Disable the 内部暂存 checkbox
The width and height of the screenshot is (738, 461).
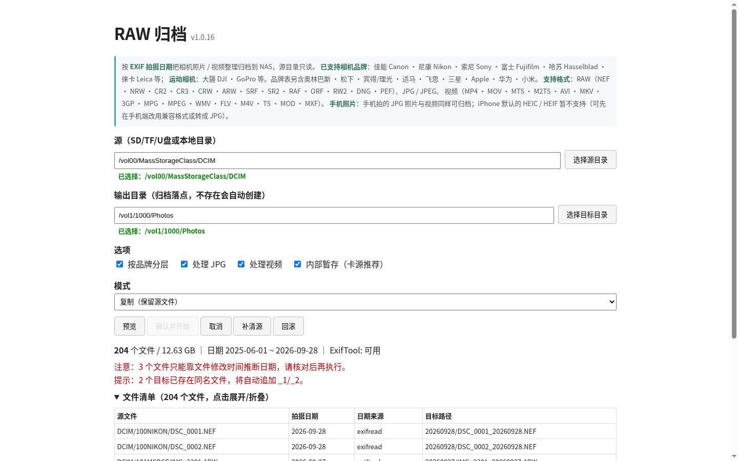point(297,264)
